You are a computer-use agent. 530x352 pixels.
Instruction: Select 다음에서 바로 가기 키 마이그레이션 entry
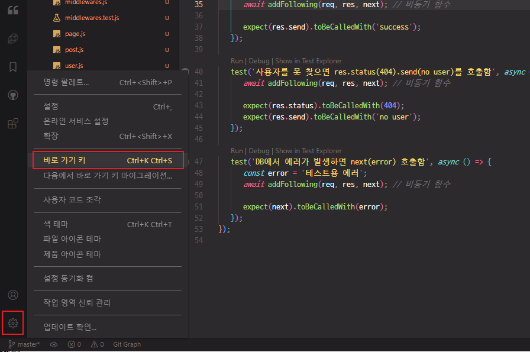point(108,176)
